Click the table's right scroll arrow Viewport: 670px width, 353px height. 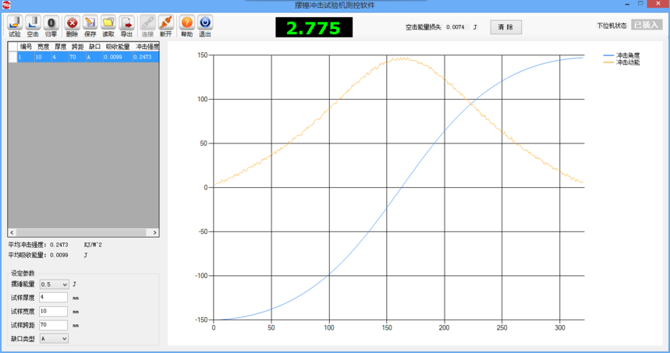point(155,232)
